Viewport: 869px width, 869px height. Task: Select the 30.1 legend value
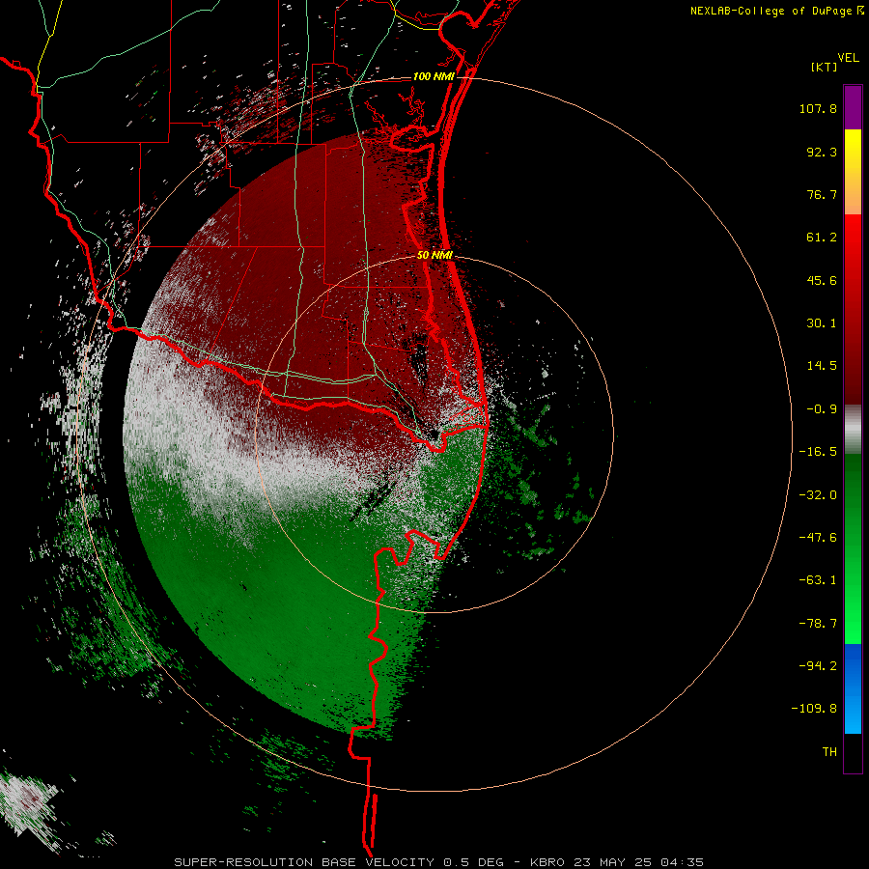822,323
